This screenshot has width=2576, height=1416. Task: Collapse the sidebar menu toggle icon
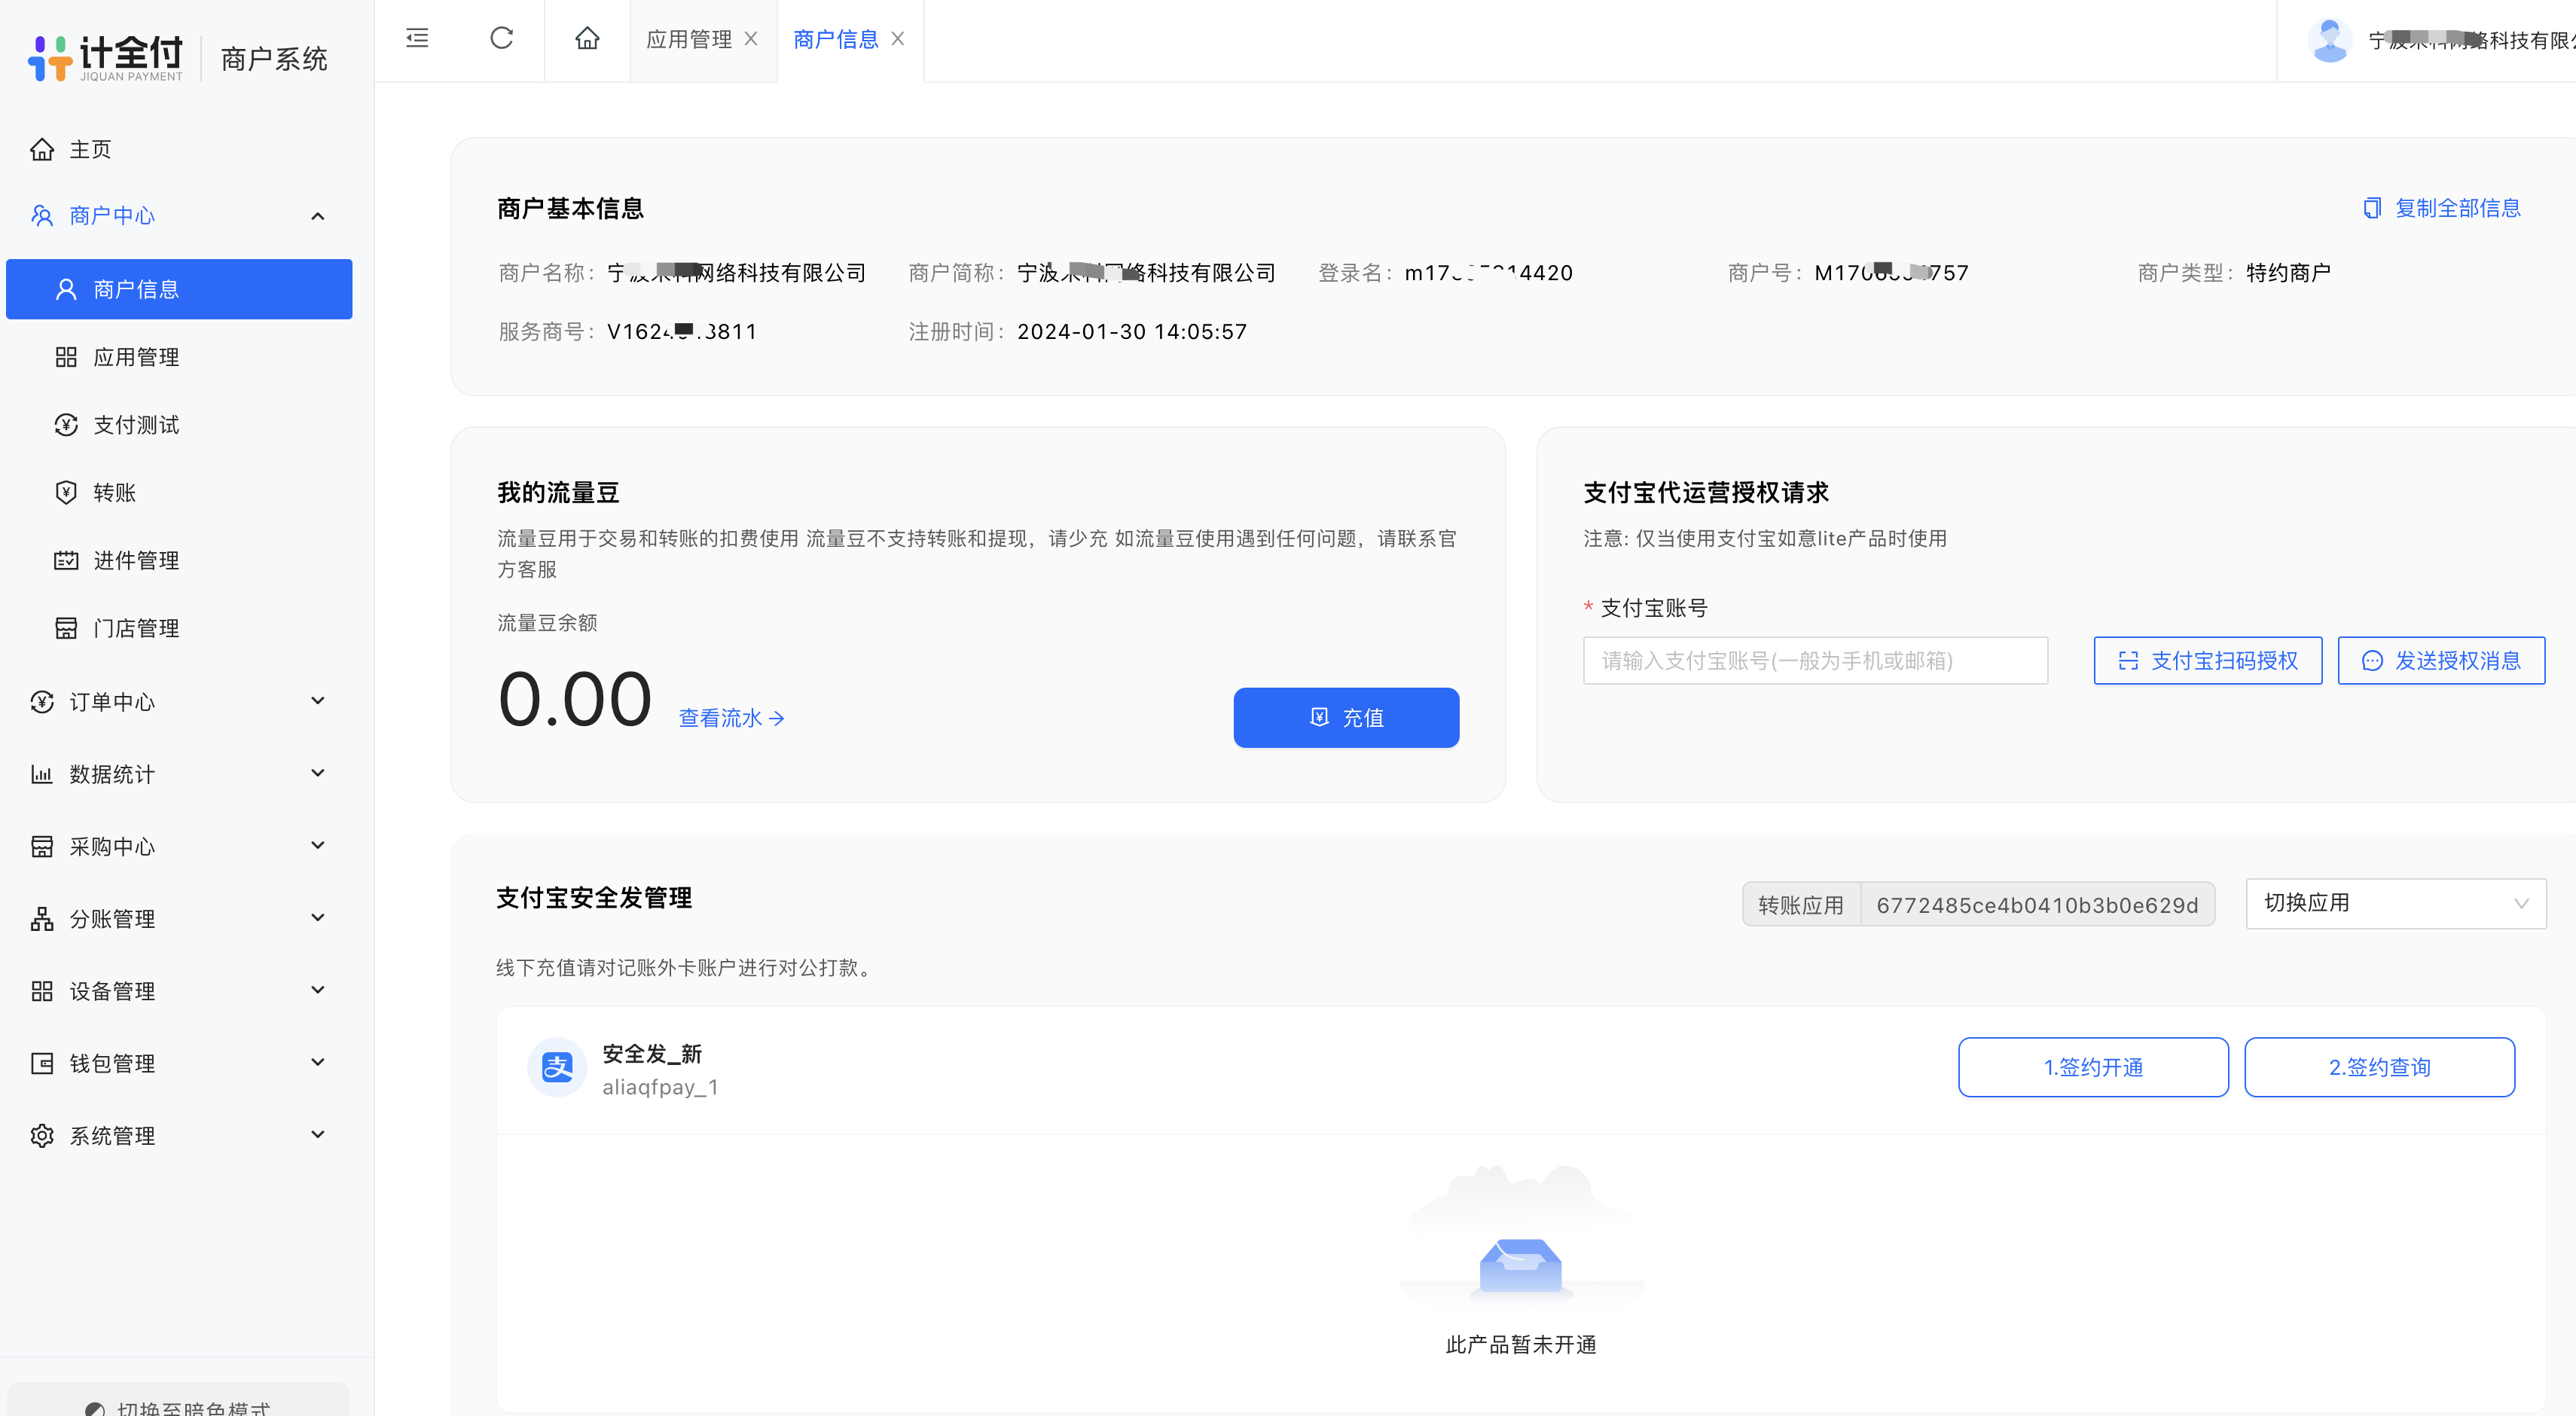(417, 38)
